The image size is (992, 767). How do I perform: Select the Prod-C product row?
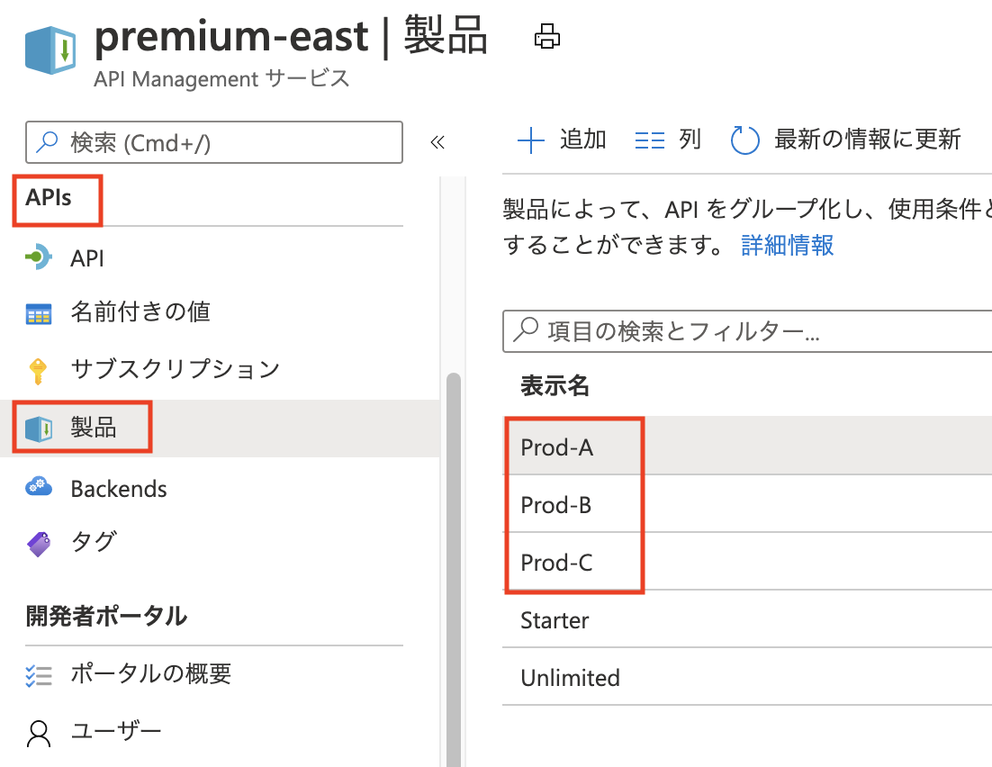(747, 562)
